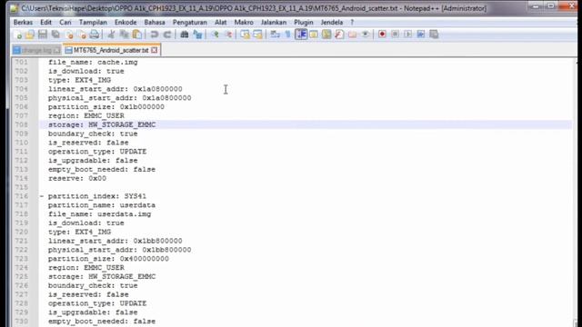Open the Plugin menu

pyautogui.click(x=304, y=22)
